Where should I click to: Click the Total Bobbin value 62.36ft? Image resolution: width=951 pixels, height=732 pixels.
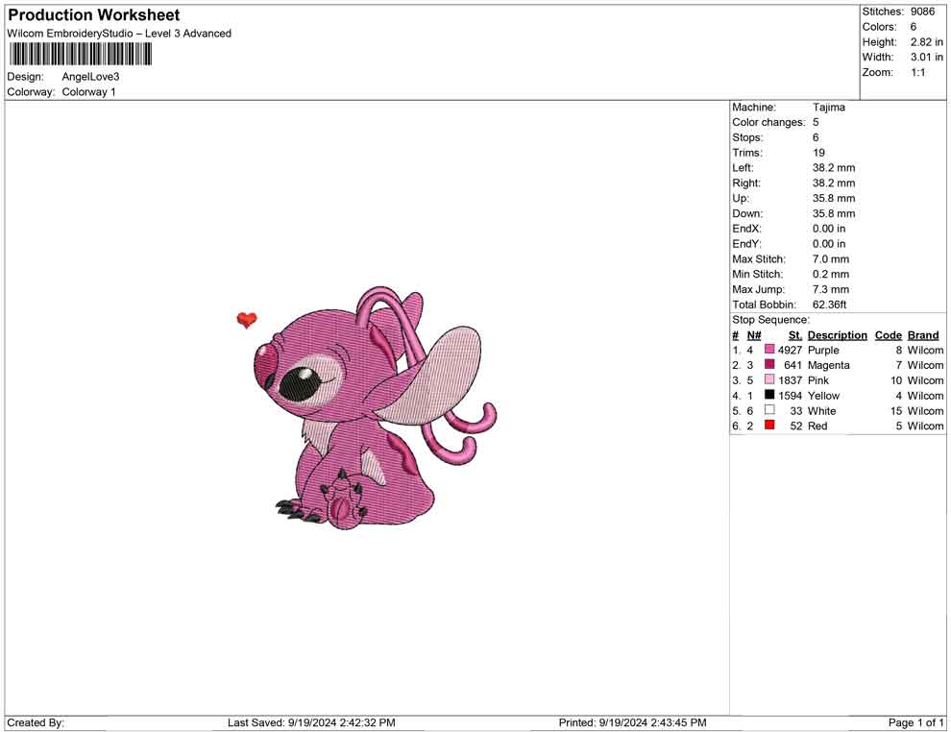(x=830, y=304)
